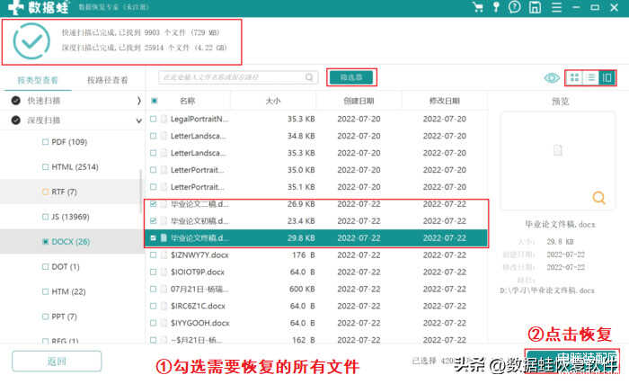Click file icon of $IZNWY7Y.docx
Image resolution: width=629 pixels, height=384 pixels.
click(164, 255)
